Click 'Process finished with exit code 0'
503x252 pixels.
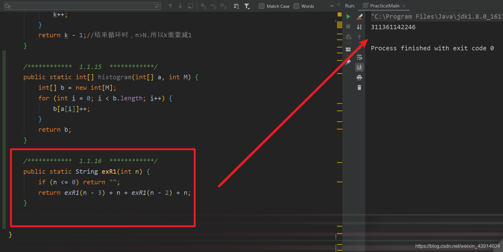tap(432, 48)
